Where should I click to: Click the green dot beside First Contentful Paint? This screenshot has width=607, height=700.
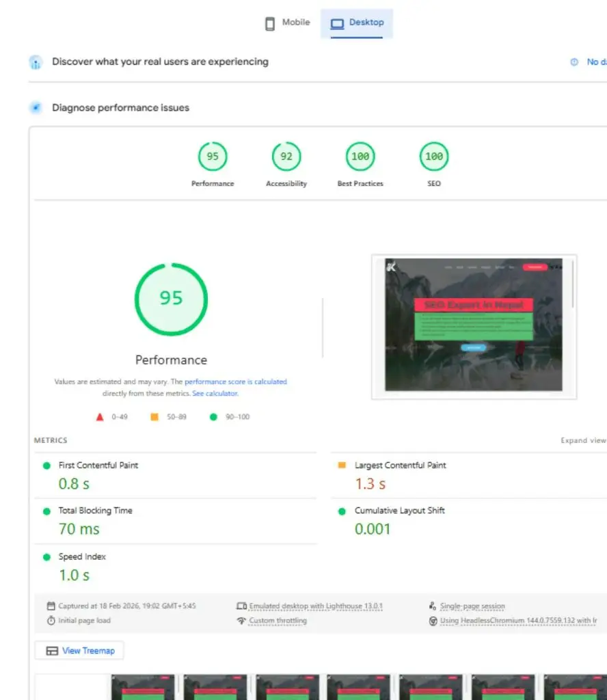[46, 465]
